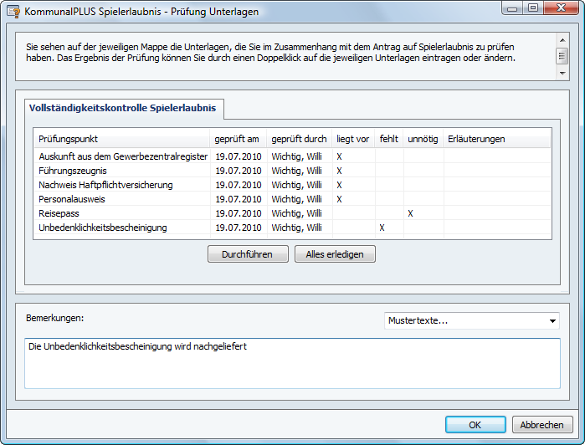
Task: Click the KommunalPLUS title bar app icon
Action: 13,12
